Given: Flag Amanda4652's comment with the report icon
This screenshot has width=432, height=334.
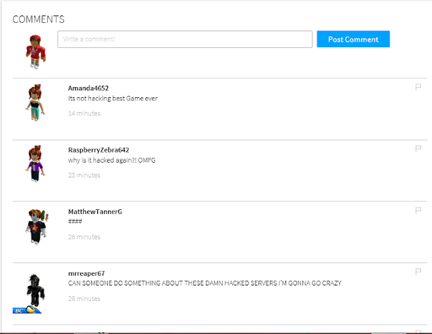Looking at the screenshot, I should pyautogui.click(x=418, y=87).
